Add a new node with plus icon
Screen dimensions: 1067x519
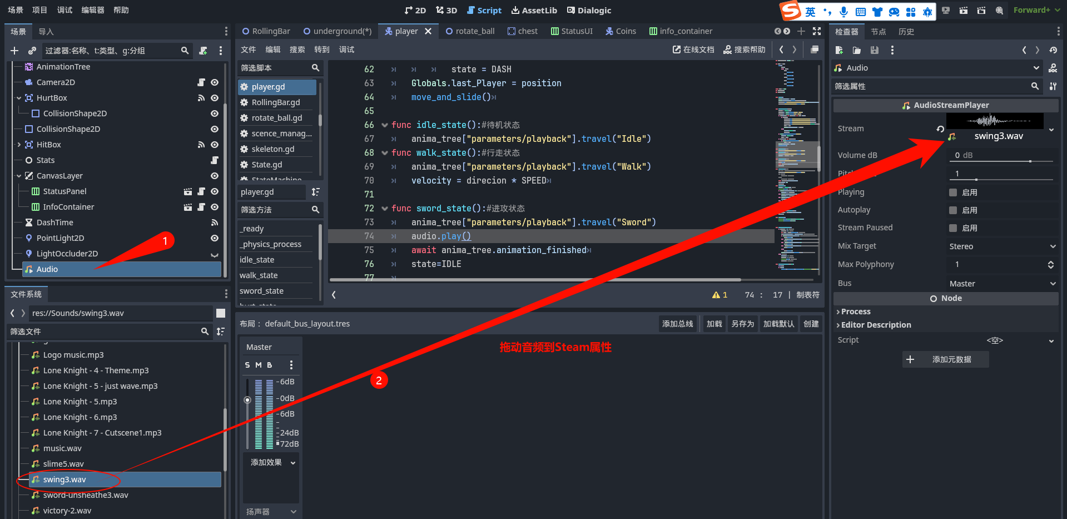point(14,51)
